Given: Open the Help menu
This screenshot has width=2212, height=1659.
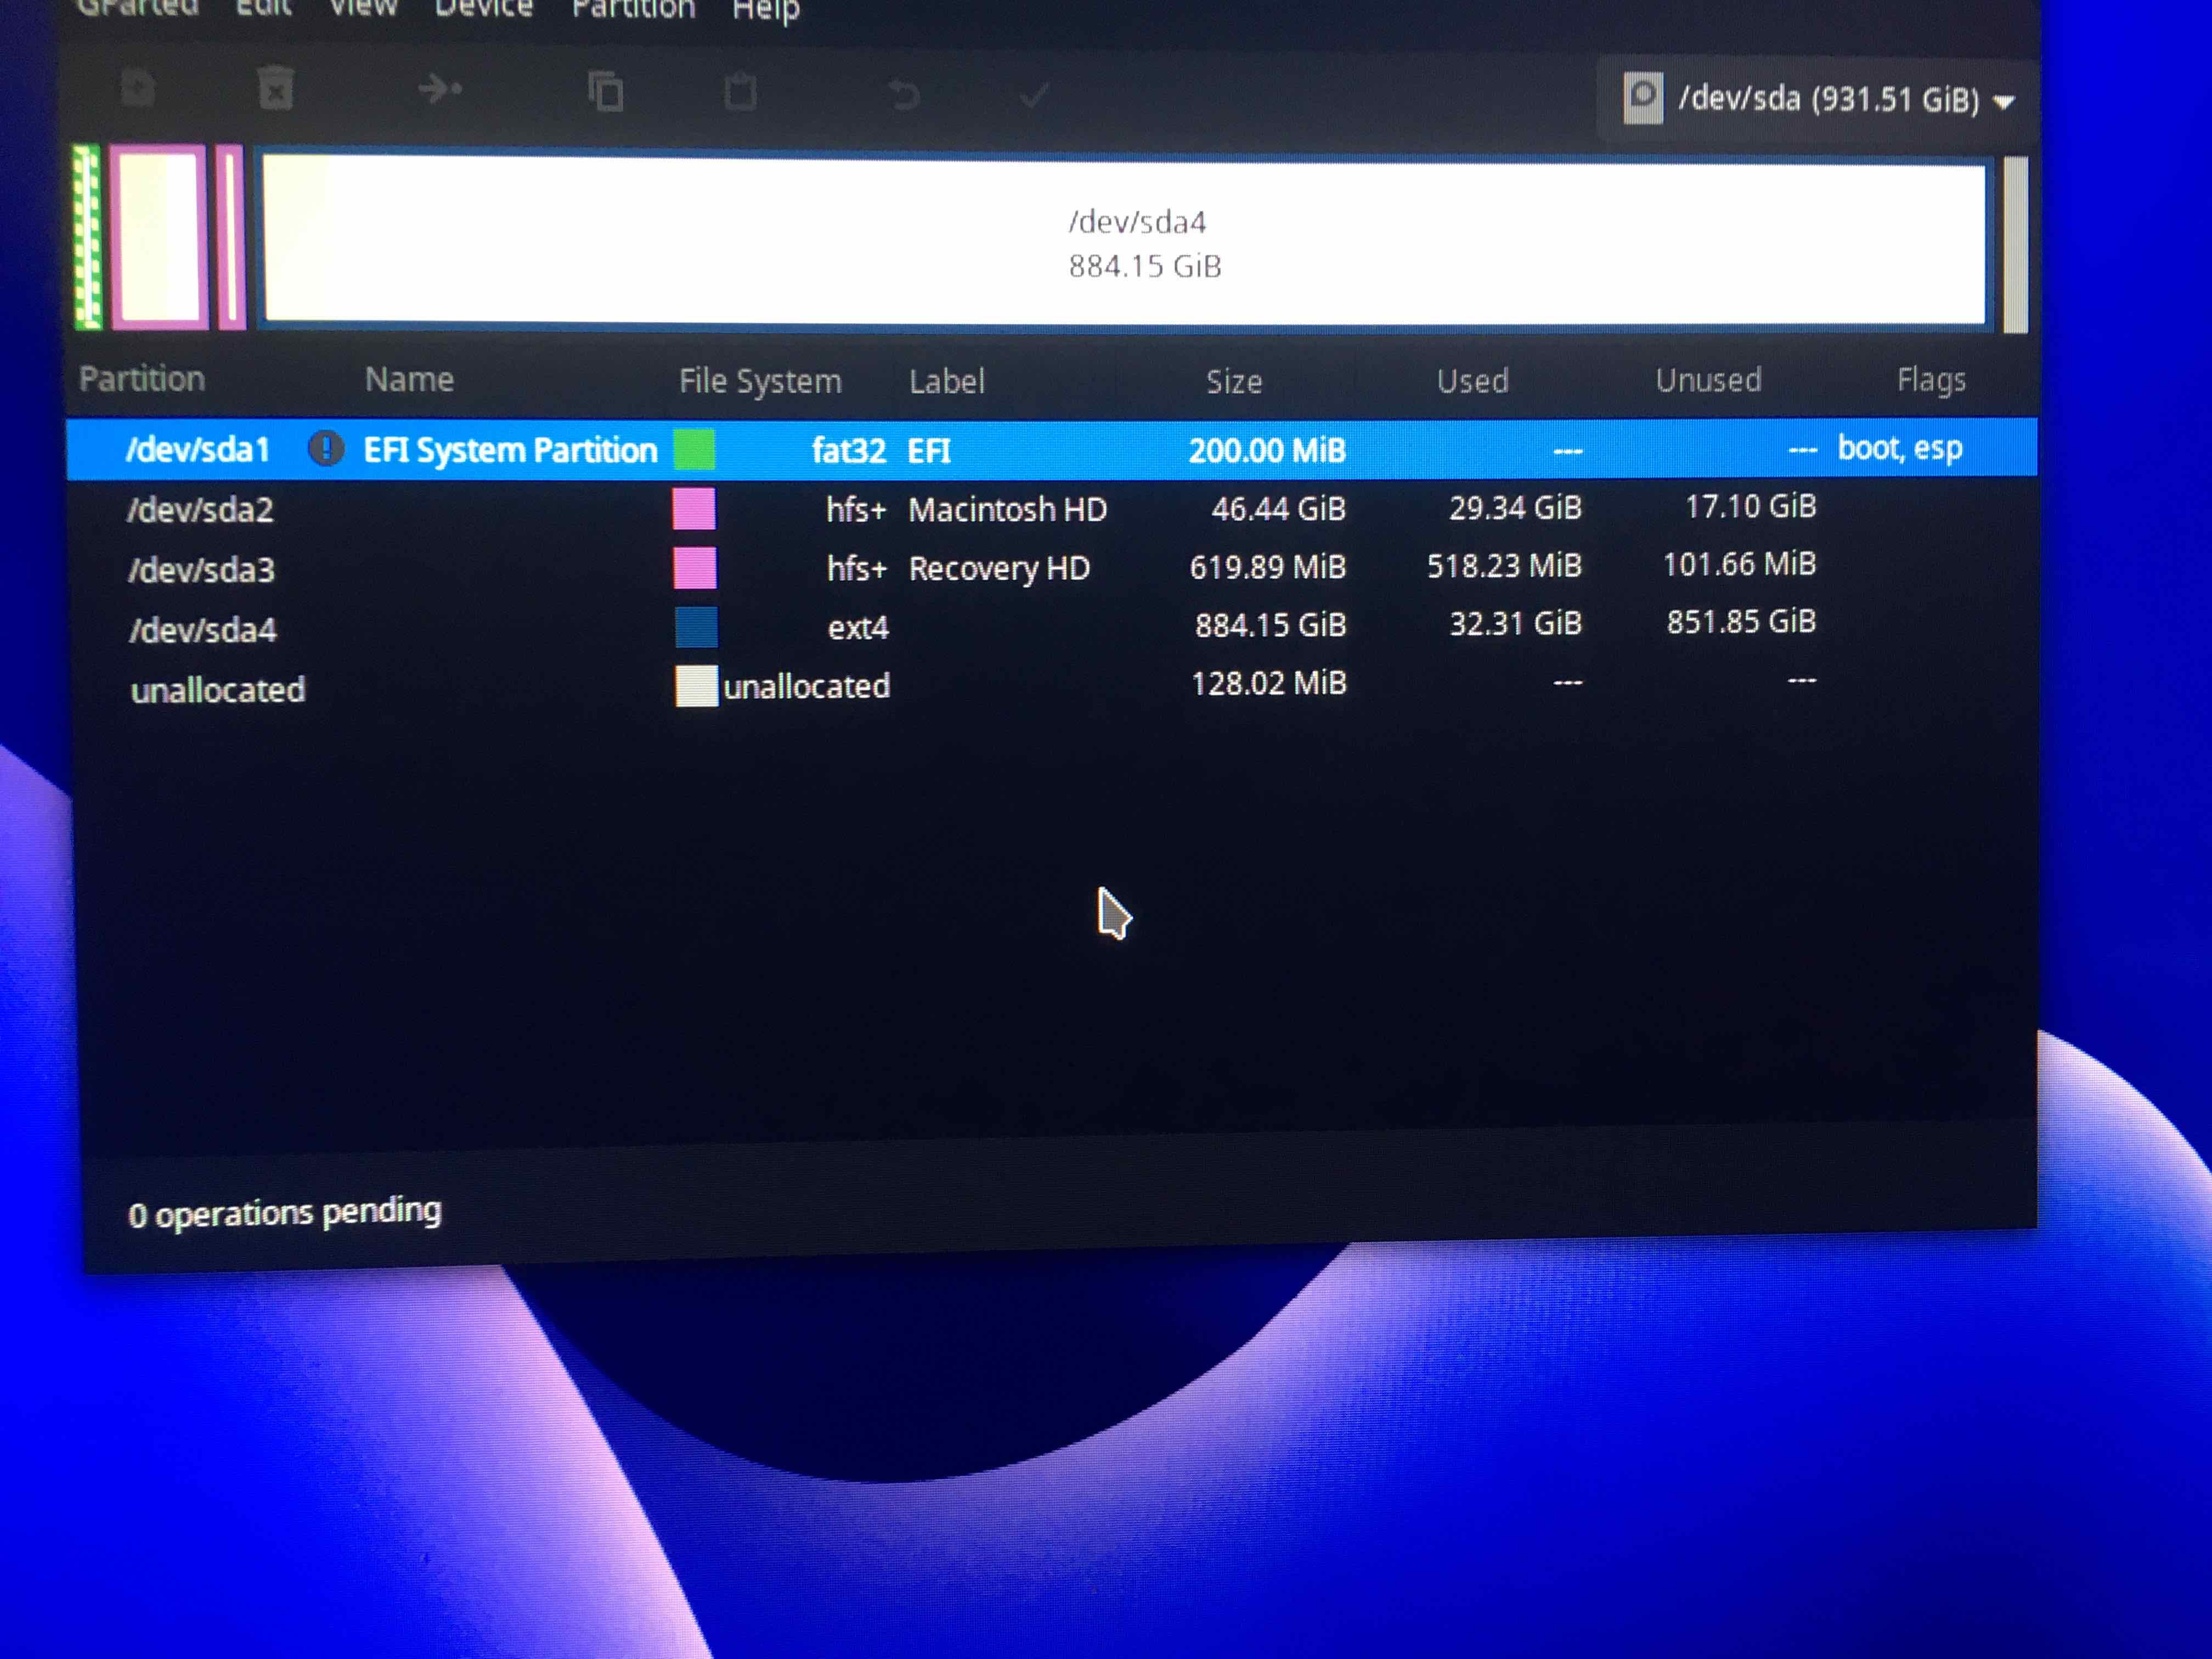Looking at the screenshot, I should coord(765,11).
